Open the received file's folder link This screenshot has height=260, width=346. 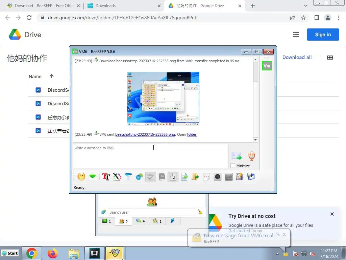(192, 134)
